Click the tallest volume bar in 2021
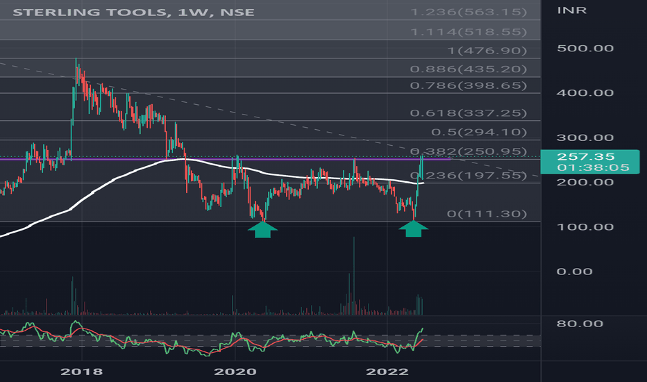Image resolution: width=647 pixels, height=382 pixels. pyautogui.click(x=353, y=276)
